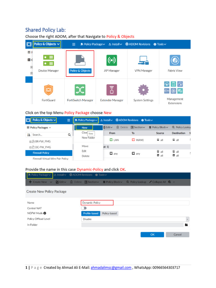The image size is (216, 288).
Task: Choose New Folder from Policy Package menu
Action: [88, 138]
